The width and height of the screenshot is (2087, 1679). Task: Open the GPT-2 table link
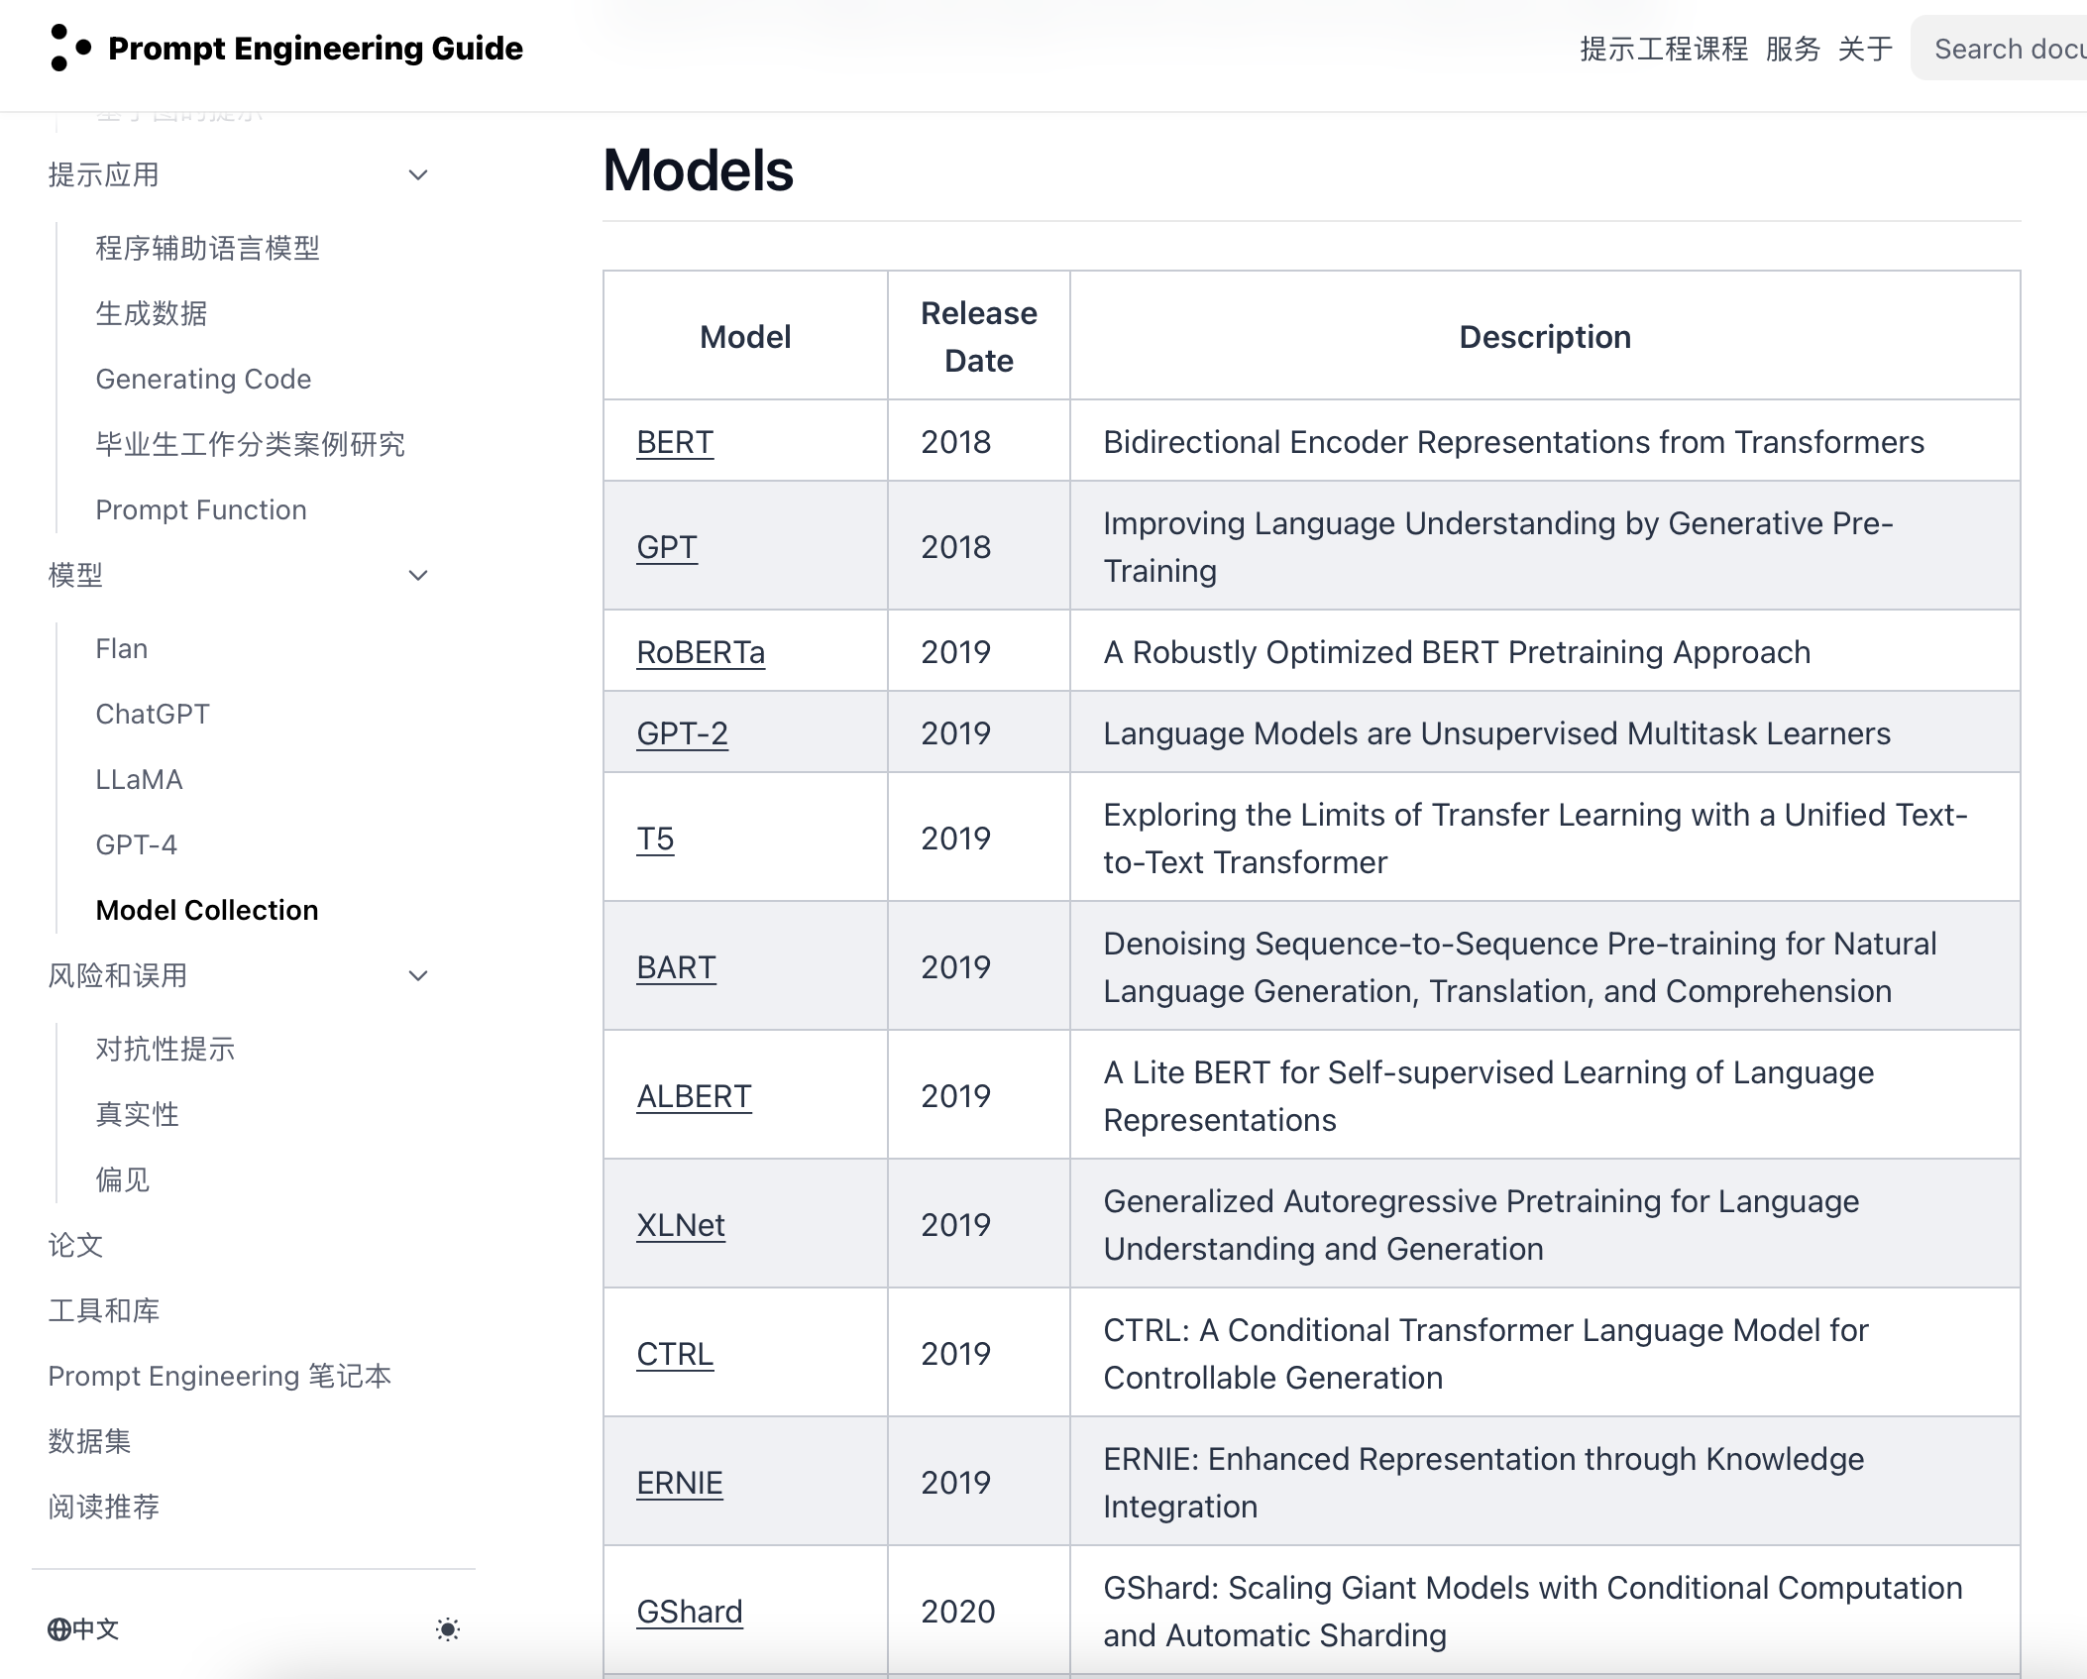pyautogui.click(x=682, y=734)
